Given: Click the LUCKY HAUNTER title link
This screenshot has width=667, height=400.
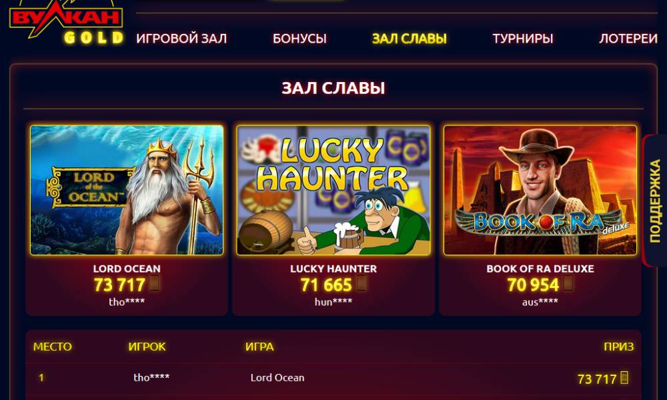Looking at the screenshot, I should pyautogui.click(x=333, y=269).
